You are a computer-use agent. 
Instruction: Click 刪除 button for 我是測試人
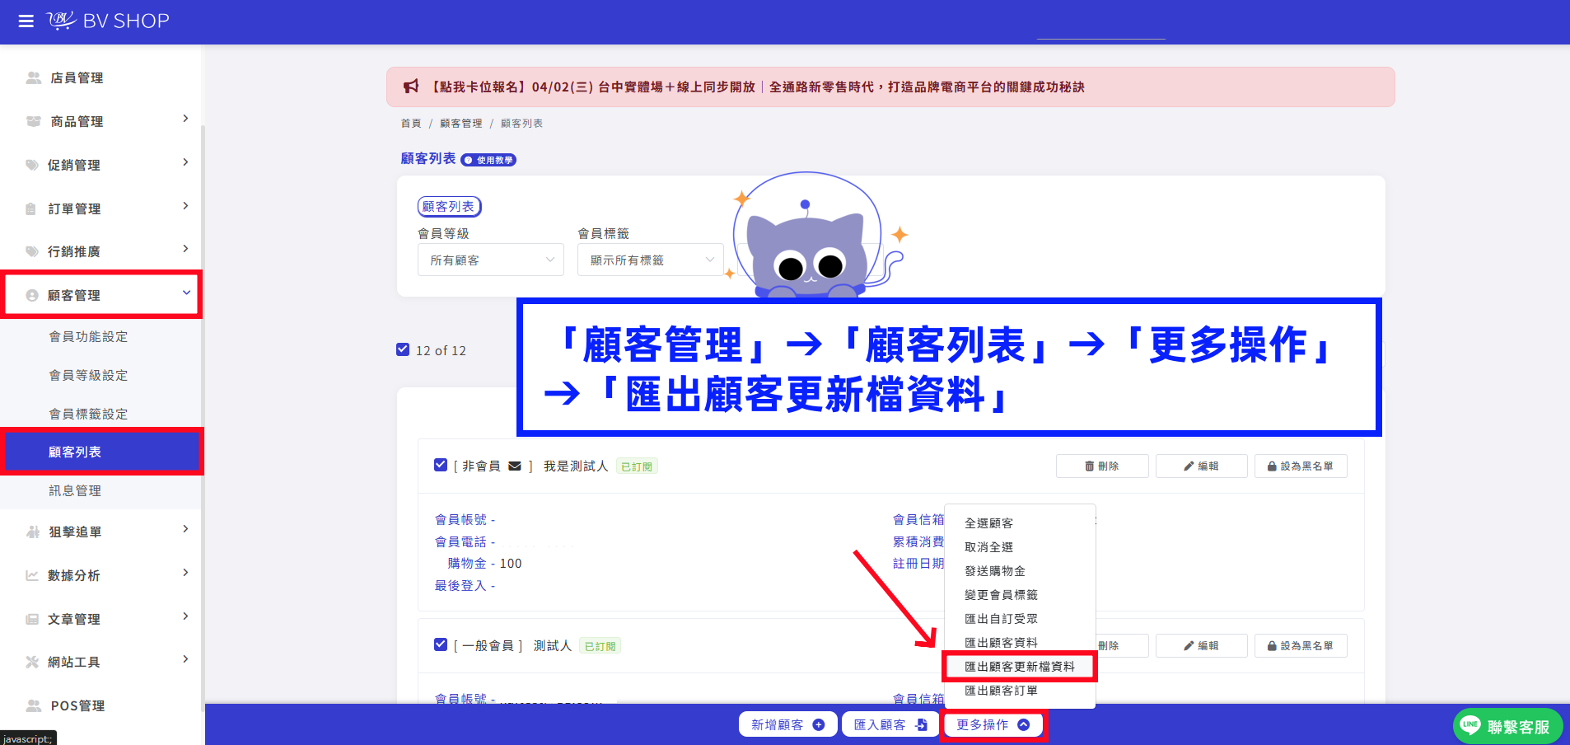click(x=1102, y=466)
